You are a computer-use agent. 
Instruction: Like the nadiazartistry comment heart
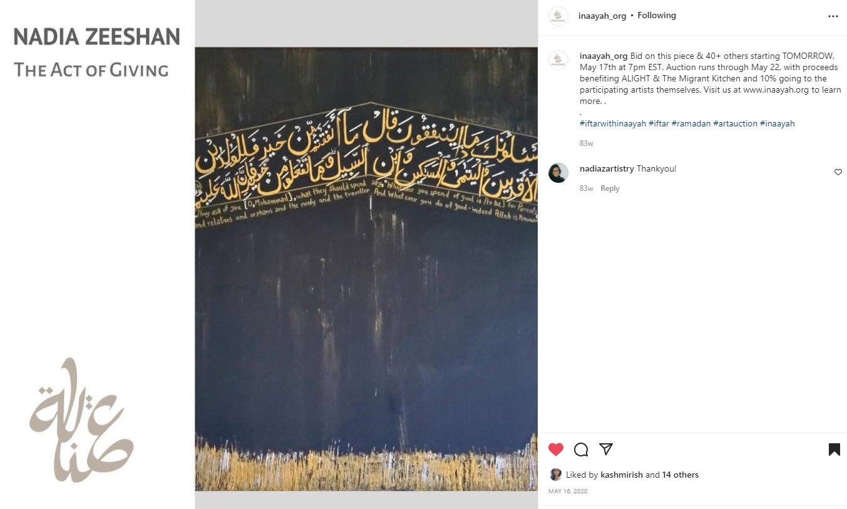click(x=838, y=172)
